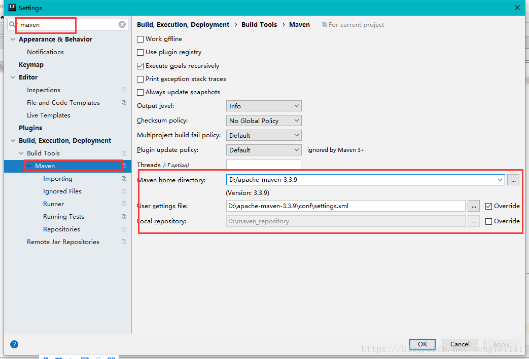Image resolution: width=529 pixels, height=359 pixels.
Task: Click Build Tools in the breadcrumb
Action: (259, 25)
